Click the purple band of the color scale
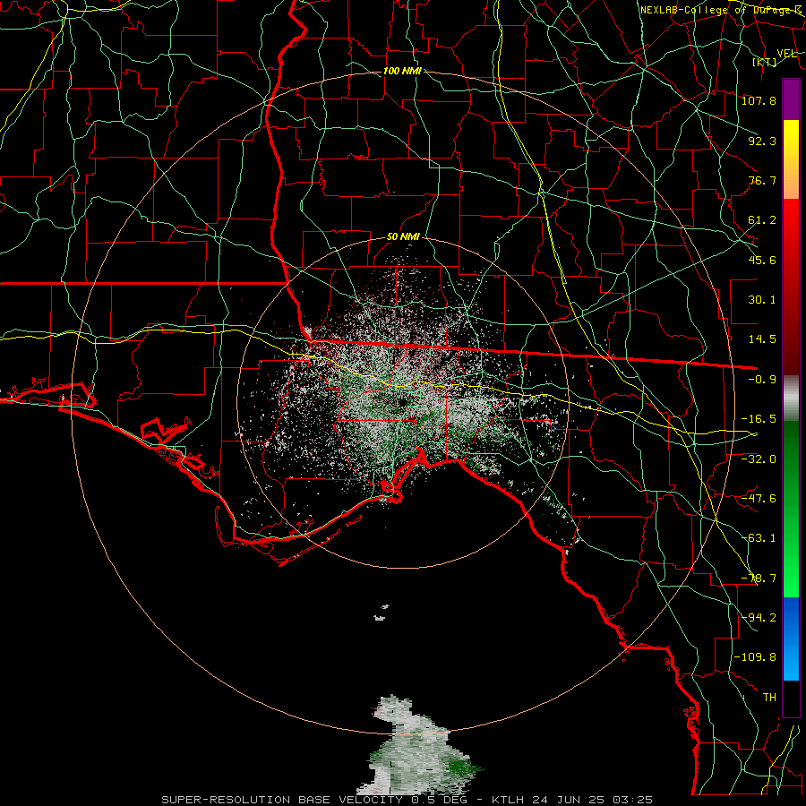The width and height of the screenshot is (806, 806). tap(791, 99)
